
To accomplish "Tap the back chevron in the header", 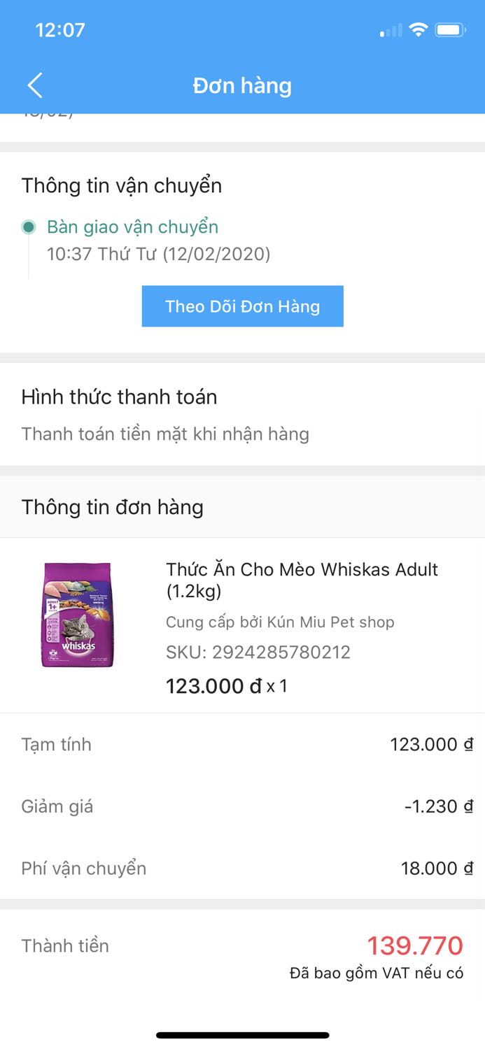I will 34,85.
